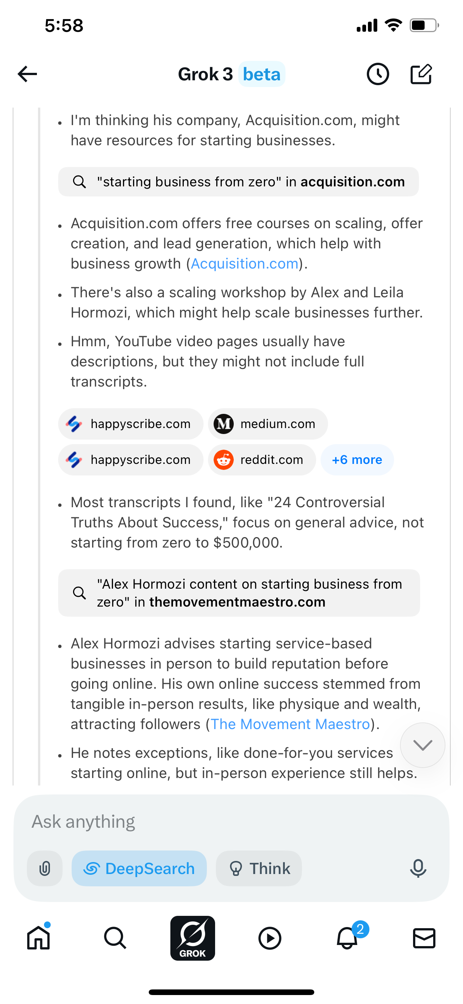Toggle DeepSearch mode
The height and width of the screenshot is (1004, 463).
tap(139, 868)
